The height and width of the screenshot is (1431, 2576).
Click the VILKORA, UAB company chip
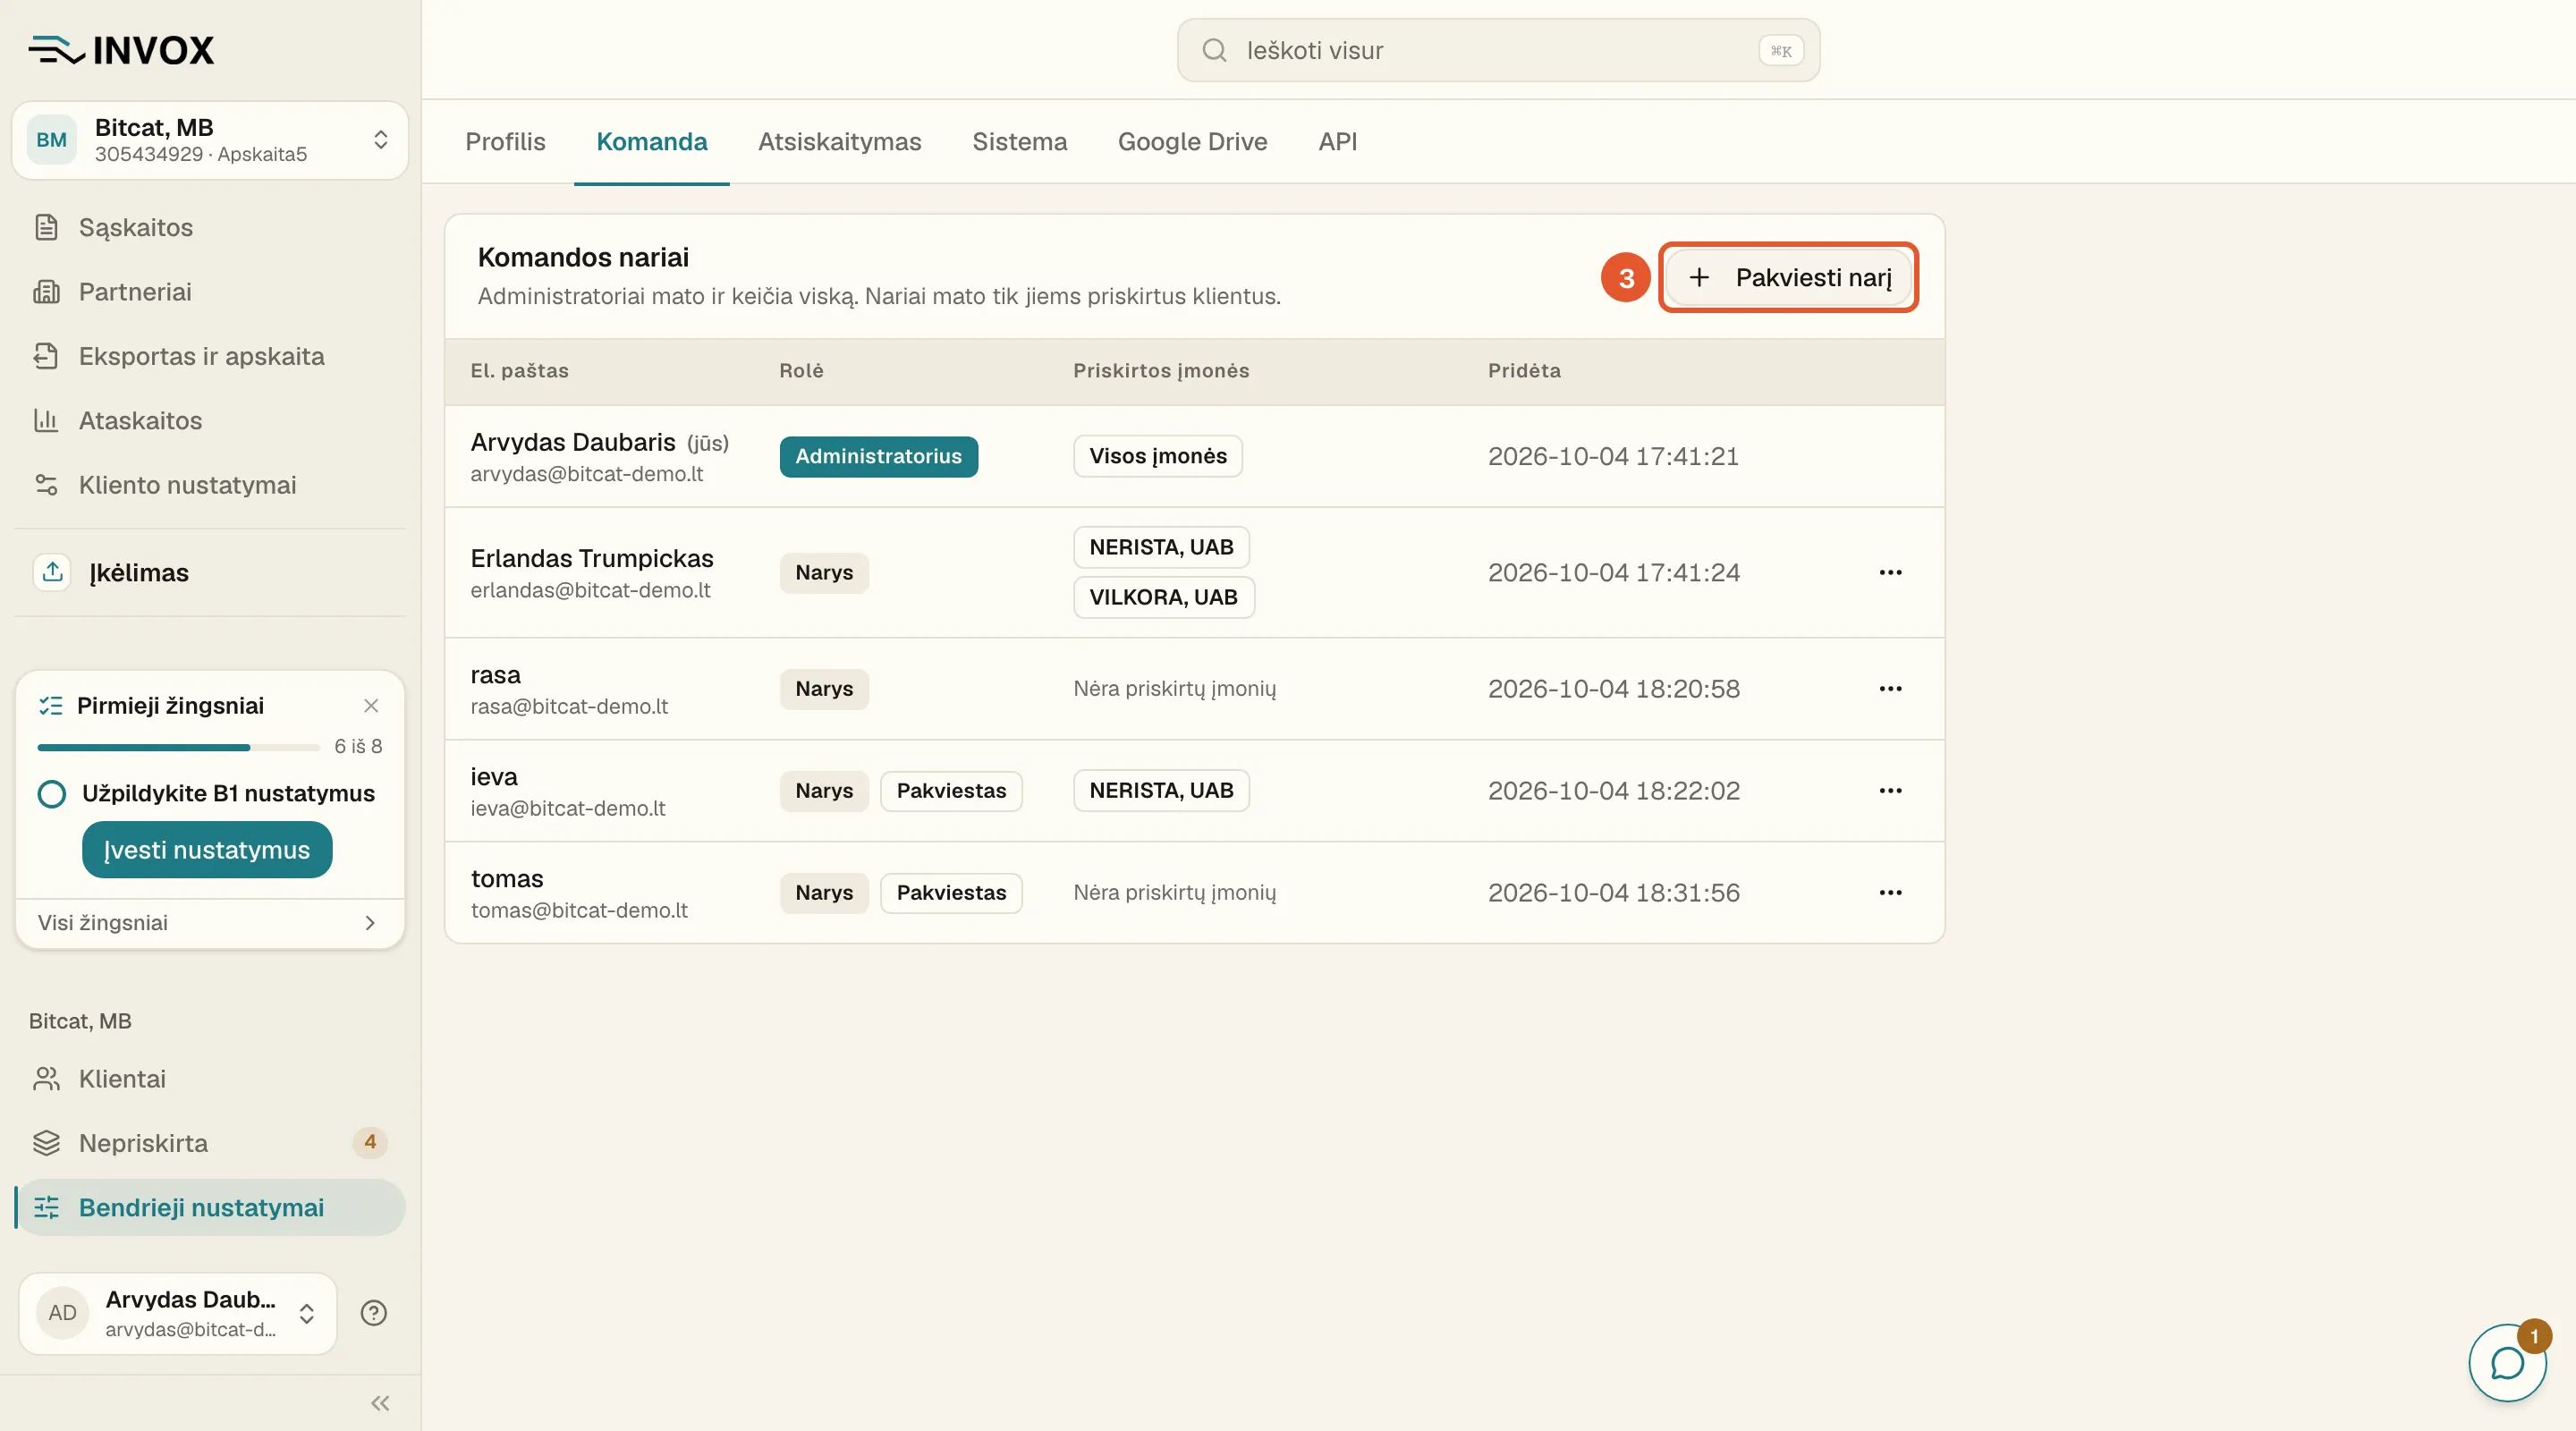click(1163, 597)
